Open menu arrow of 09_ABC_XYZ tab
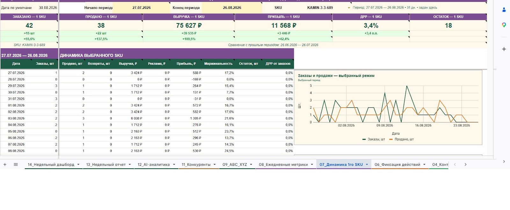The image size is (510, 210). [251, 165]
